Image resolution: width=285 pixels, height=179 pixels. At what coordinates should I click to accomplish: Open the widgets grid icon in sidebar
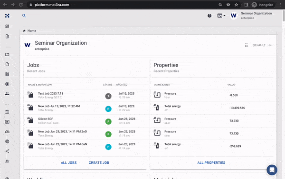click(7, 74)
